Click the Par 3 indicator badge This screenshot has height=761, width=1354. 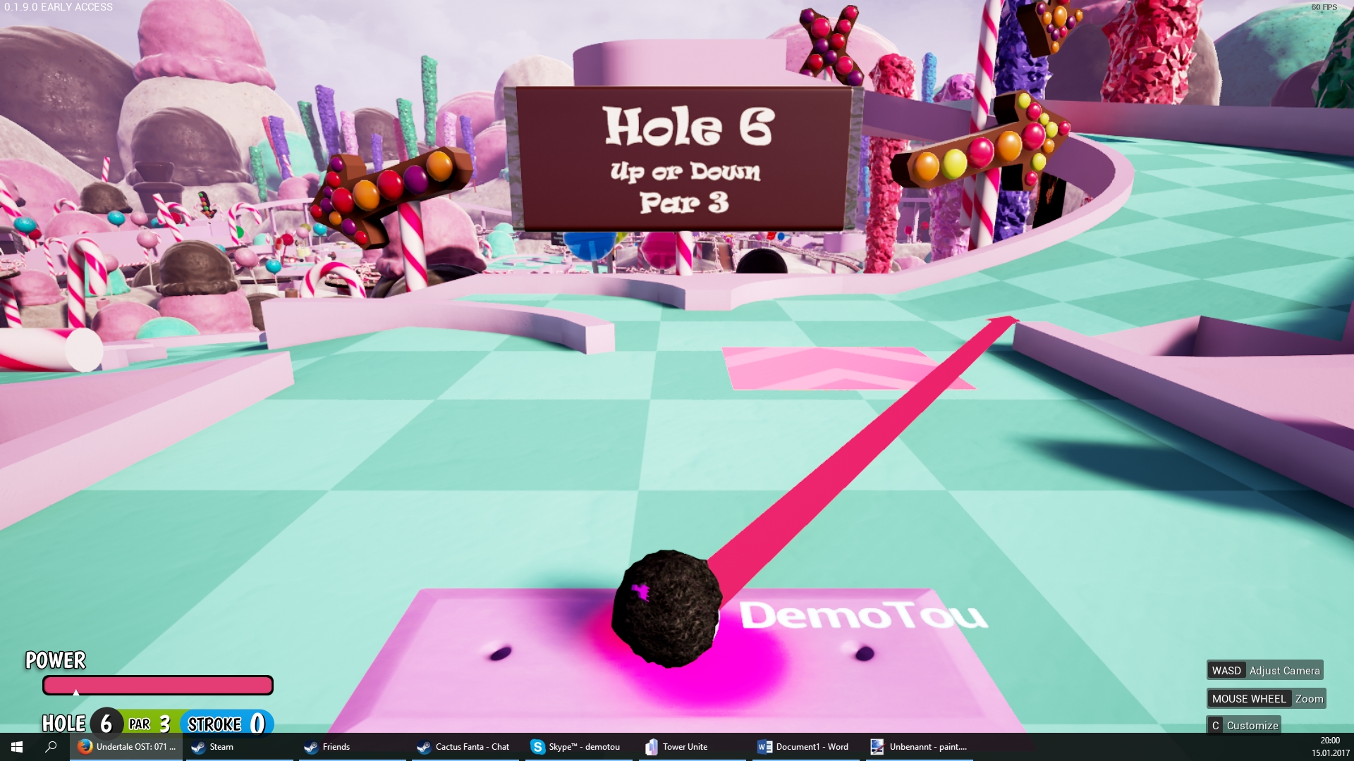[x=150, y=724]
